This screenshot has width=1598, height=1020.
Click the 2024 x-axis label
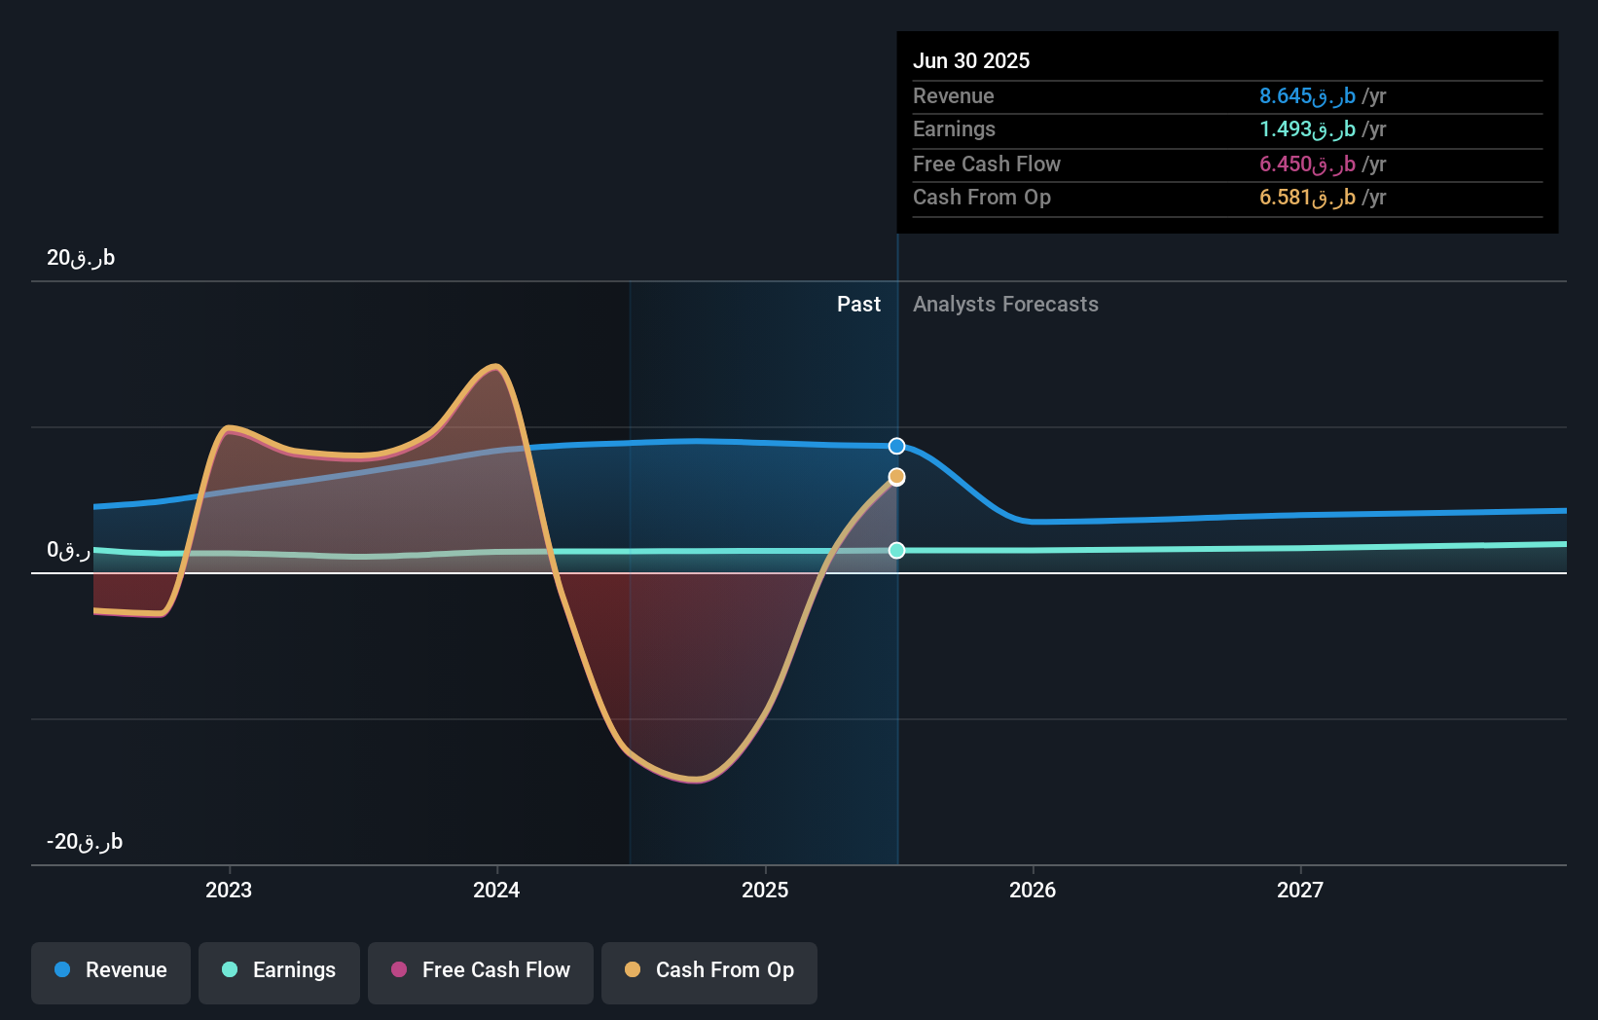[496, 890]
